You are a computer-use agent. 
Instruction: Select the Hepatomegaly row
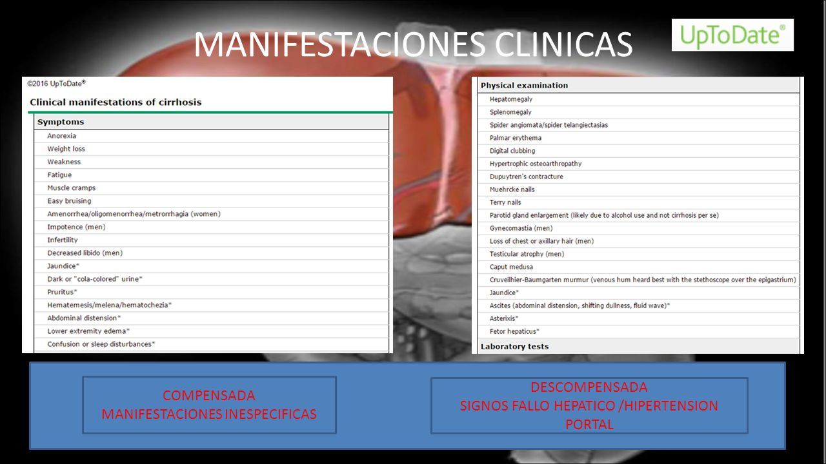pos(639,99)
